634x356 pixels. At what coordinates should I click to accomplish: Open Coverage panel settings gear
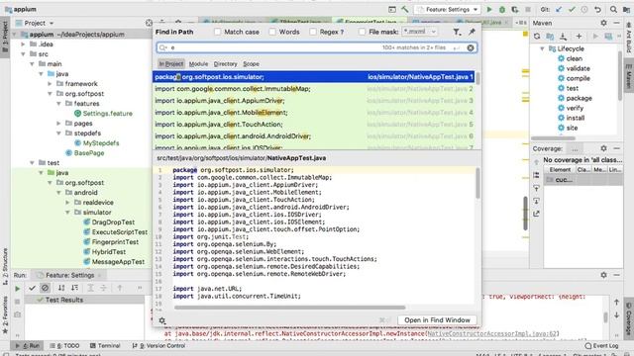603,148
